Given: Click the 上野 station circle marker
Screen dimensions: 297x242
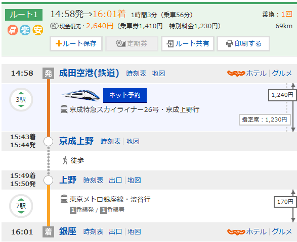Looking at the screenshot, I should tap(48, 180).
